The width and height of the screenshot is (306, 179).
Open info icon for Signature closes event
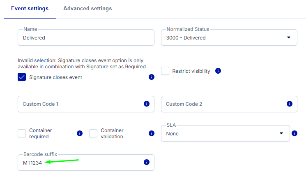tap(152, 77)
